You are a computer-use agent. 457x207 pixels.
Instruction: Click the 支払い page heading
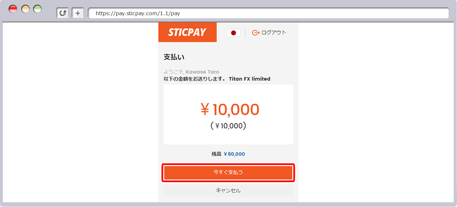pyautogui.click(x=174, y=57)
